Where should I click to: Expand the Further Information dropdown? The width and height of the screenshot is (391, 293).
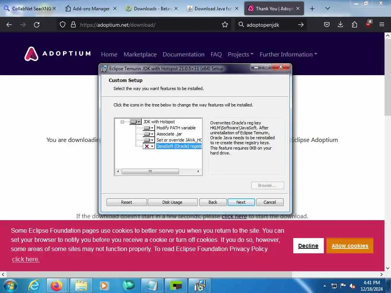point(289,54)
